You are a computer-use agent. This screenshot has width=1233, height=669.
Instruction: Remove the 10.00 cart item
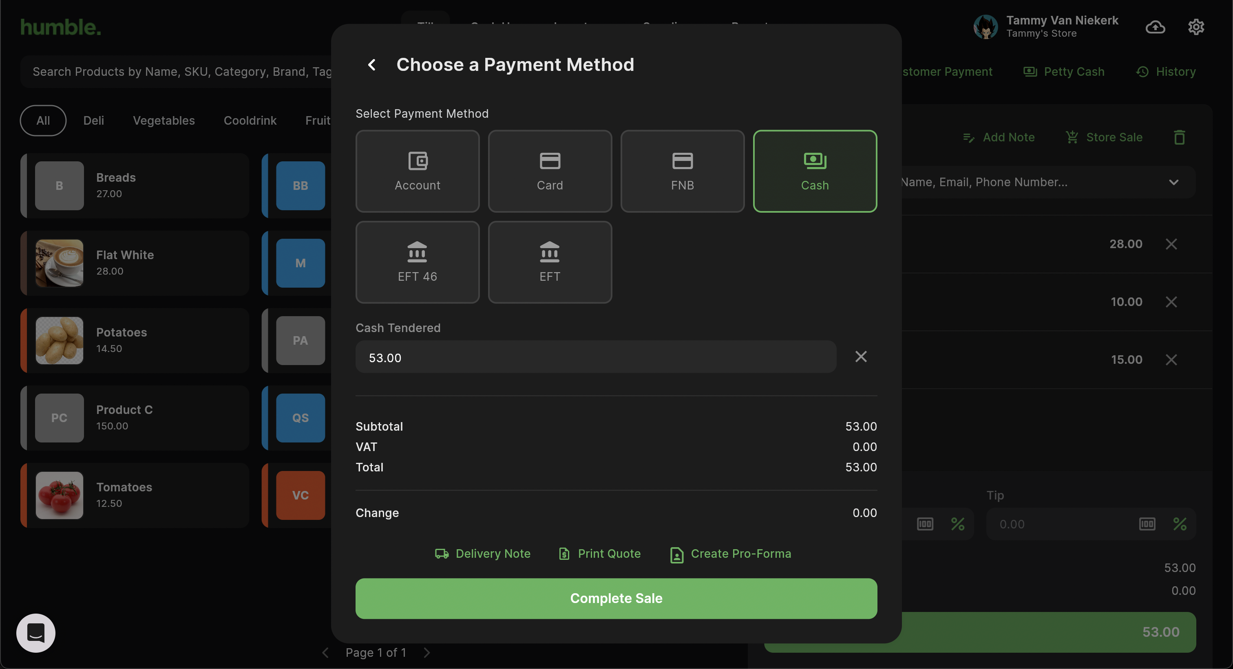coord(1171,302)
